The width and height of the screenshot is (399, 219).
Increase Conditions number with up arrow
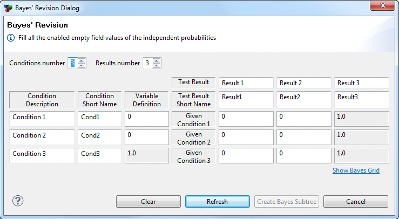(82, 60)
